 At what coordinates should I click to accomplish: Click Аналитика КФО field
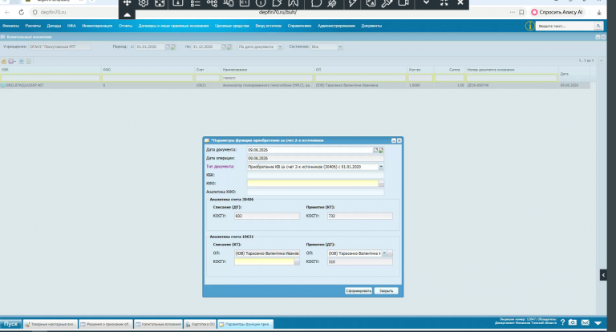point(315,192)
